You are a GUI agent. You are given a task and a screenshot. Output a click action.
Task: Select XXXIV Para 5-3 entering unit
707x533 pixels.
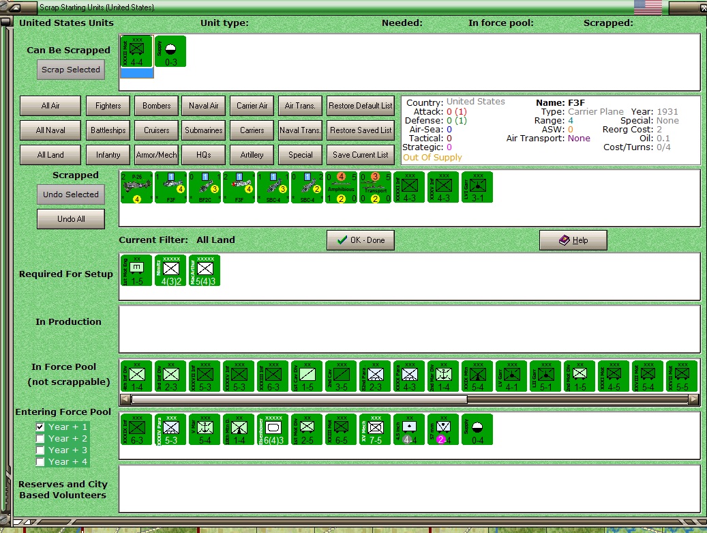[x=170, y=430]
